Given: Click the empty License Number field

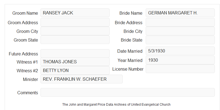Looking at the screenshot, I should click(180, 69).
